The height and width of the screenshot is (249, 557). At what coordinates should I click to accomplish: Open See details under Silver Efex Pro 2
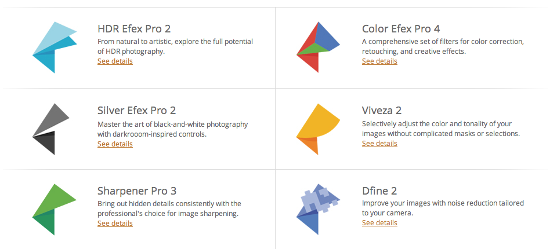tap(115, 144)
